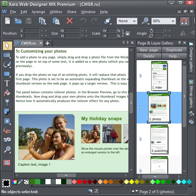Image resolution: width=196 pixels, height=196 pixels.
Task: Show next document tab arrow
Action: [x=128, y=42]
